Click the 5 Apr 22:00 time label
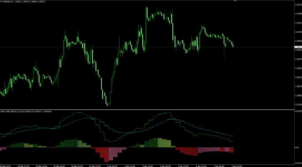The width and height of the screenshot is (302, 167). click(x=184, y=166)
